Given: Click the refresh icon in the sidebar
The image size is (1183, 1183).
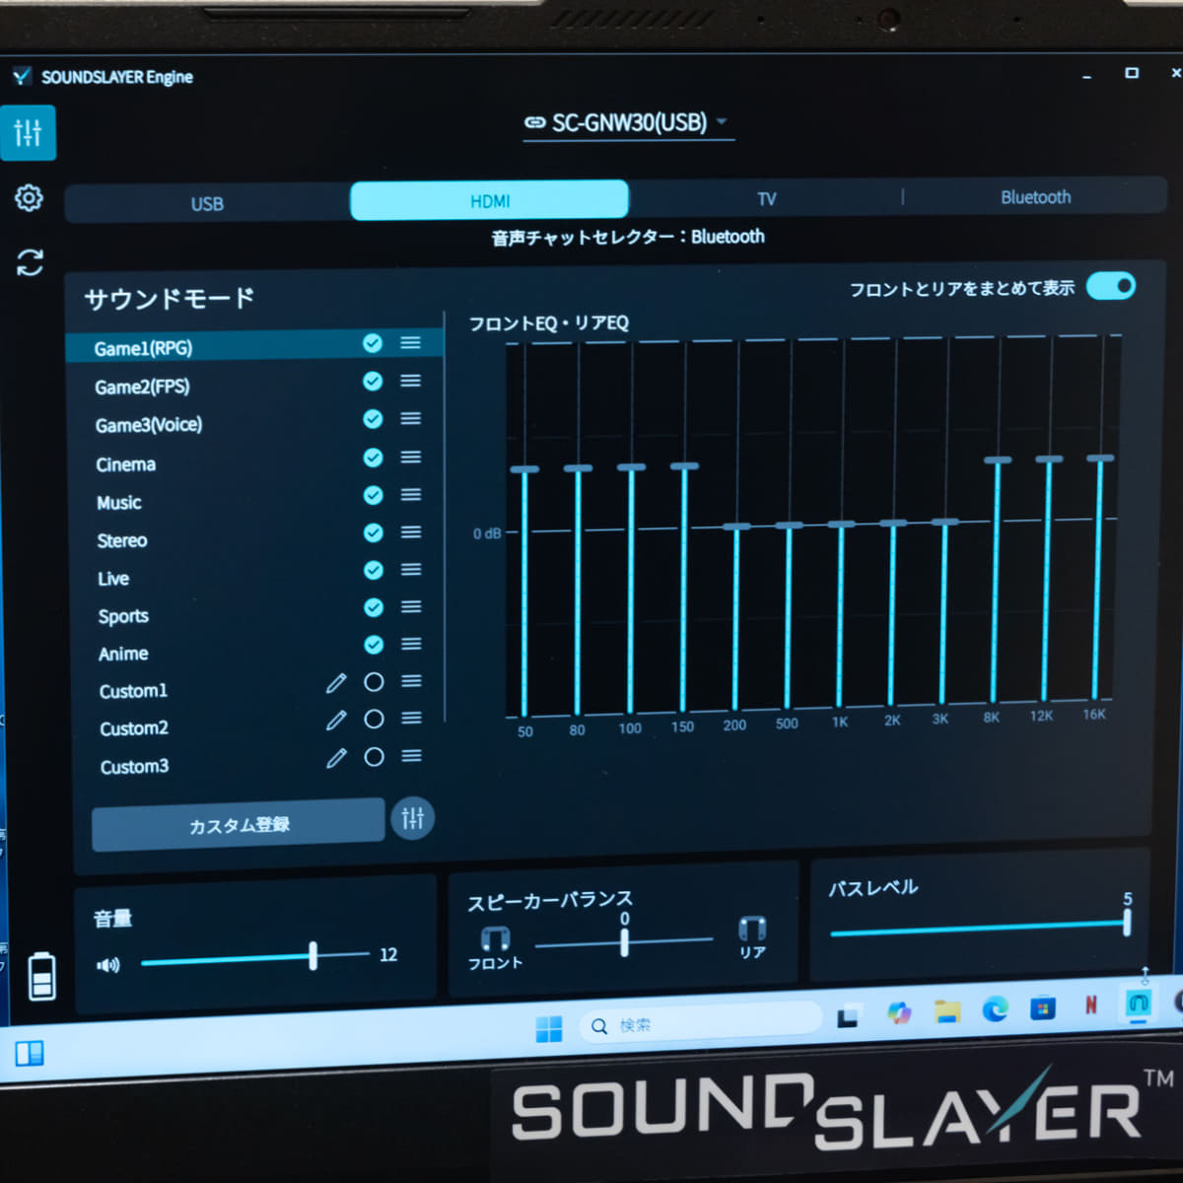Looking at the screenshot, I should (31, 261).
